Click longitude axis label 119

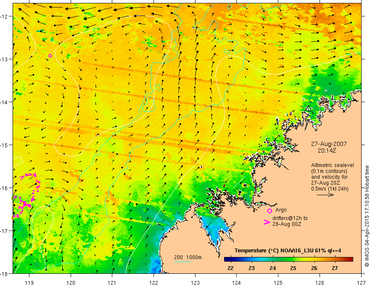click(x=29, y=283)
